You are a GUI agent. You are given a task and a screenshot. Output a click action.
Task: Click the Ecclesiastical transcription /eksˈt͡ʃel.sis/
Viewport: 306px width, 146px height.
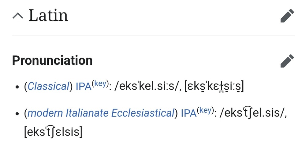[252, 113]
